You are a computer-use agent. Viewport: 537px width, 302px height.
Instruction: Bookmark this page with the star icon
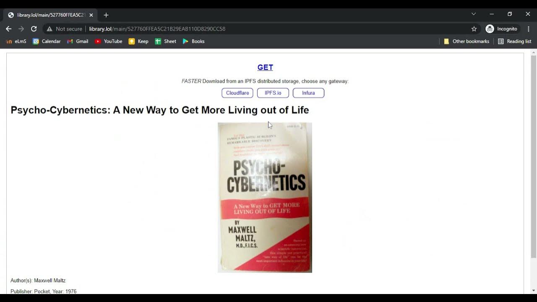click(x=474, y=29)
